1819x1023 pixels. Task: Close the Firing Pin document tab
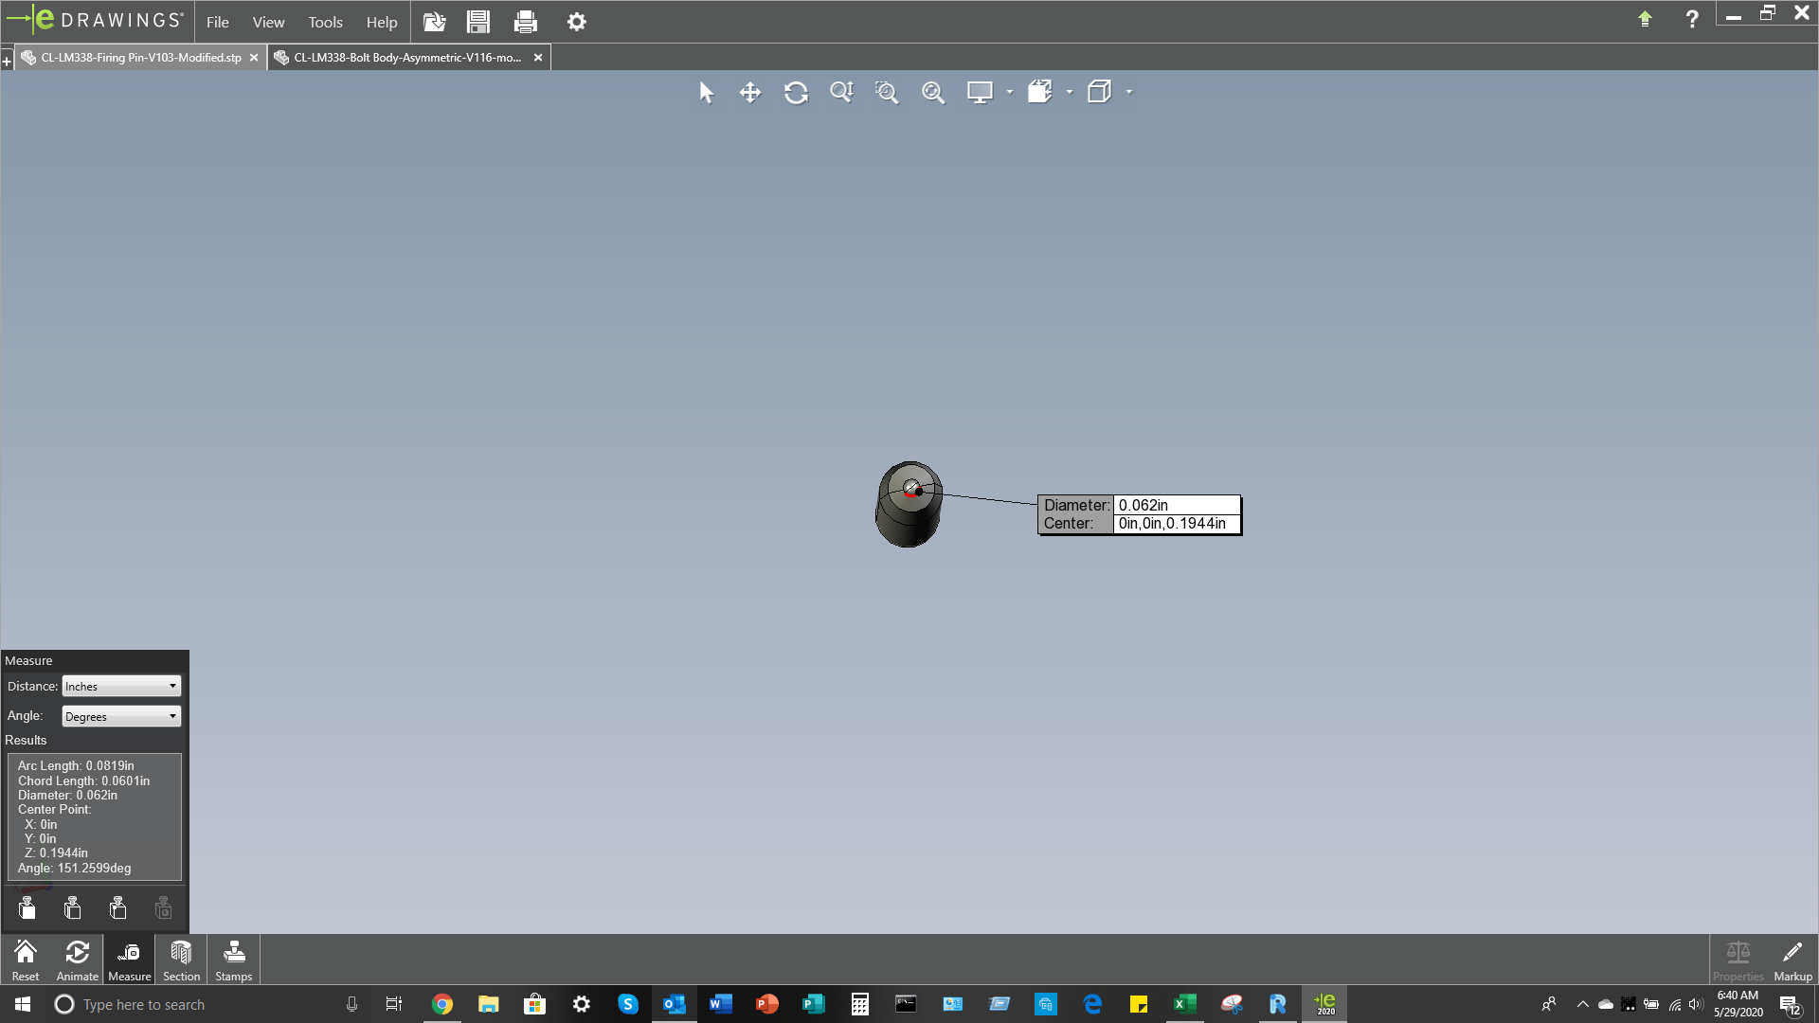254,58
